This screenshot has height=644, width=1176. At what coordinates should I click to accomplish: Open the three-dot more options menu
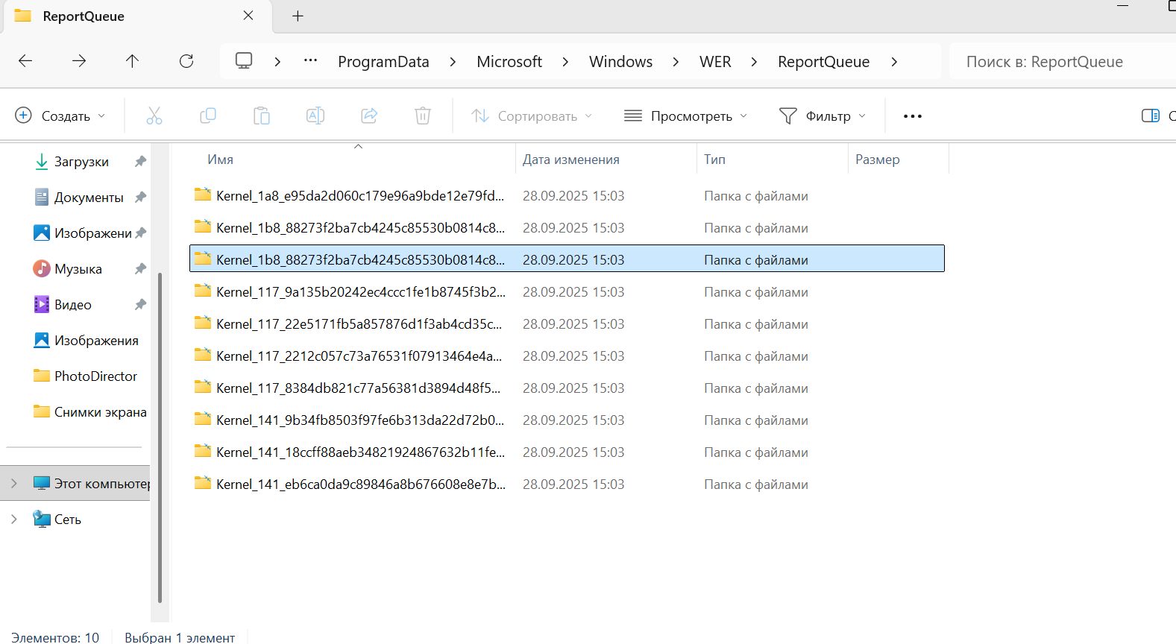point(913,116)
